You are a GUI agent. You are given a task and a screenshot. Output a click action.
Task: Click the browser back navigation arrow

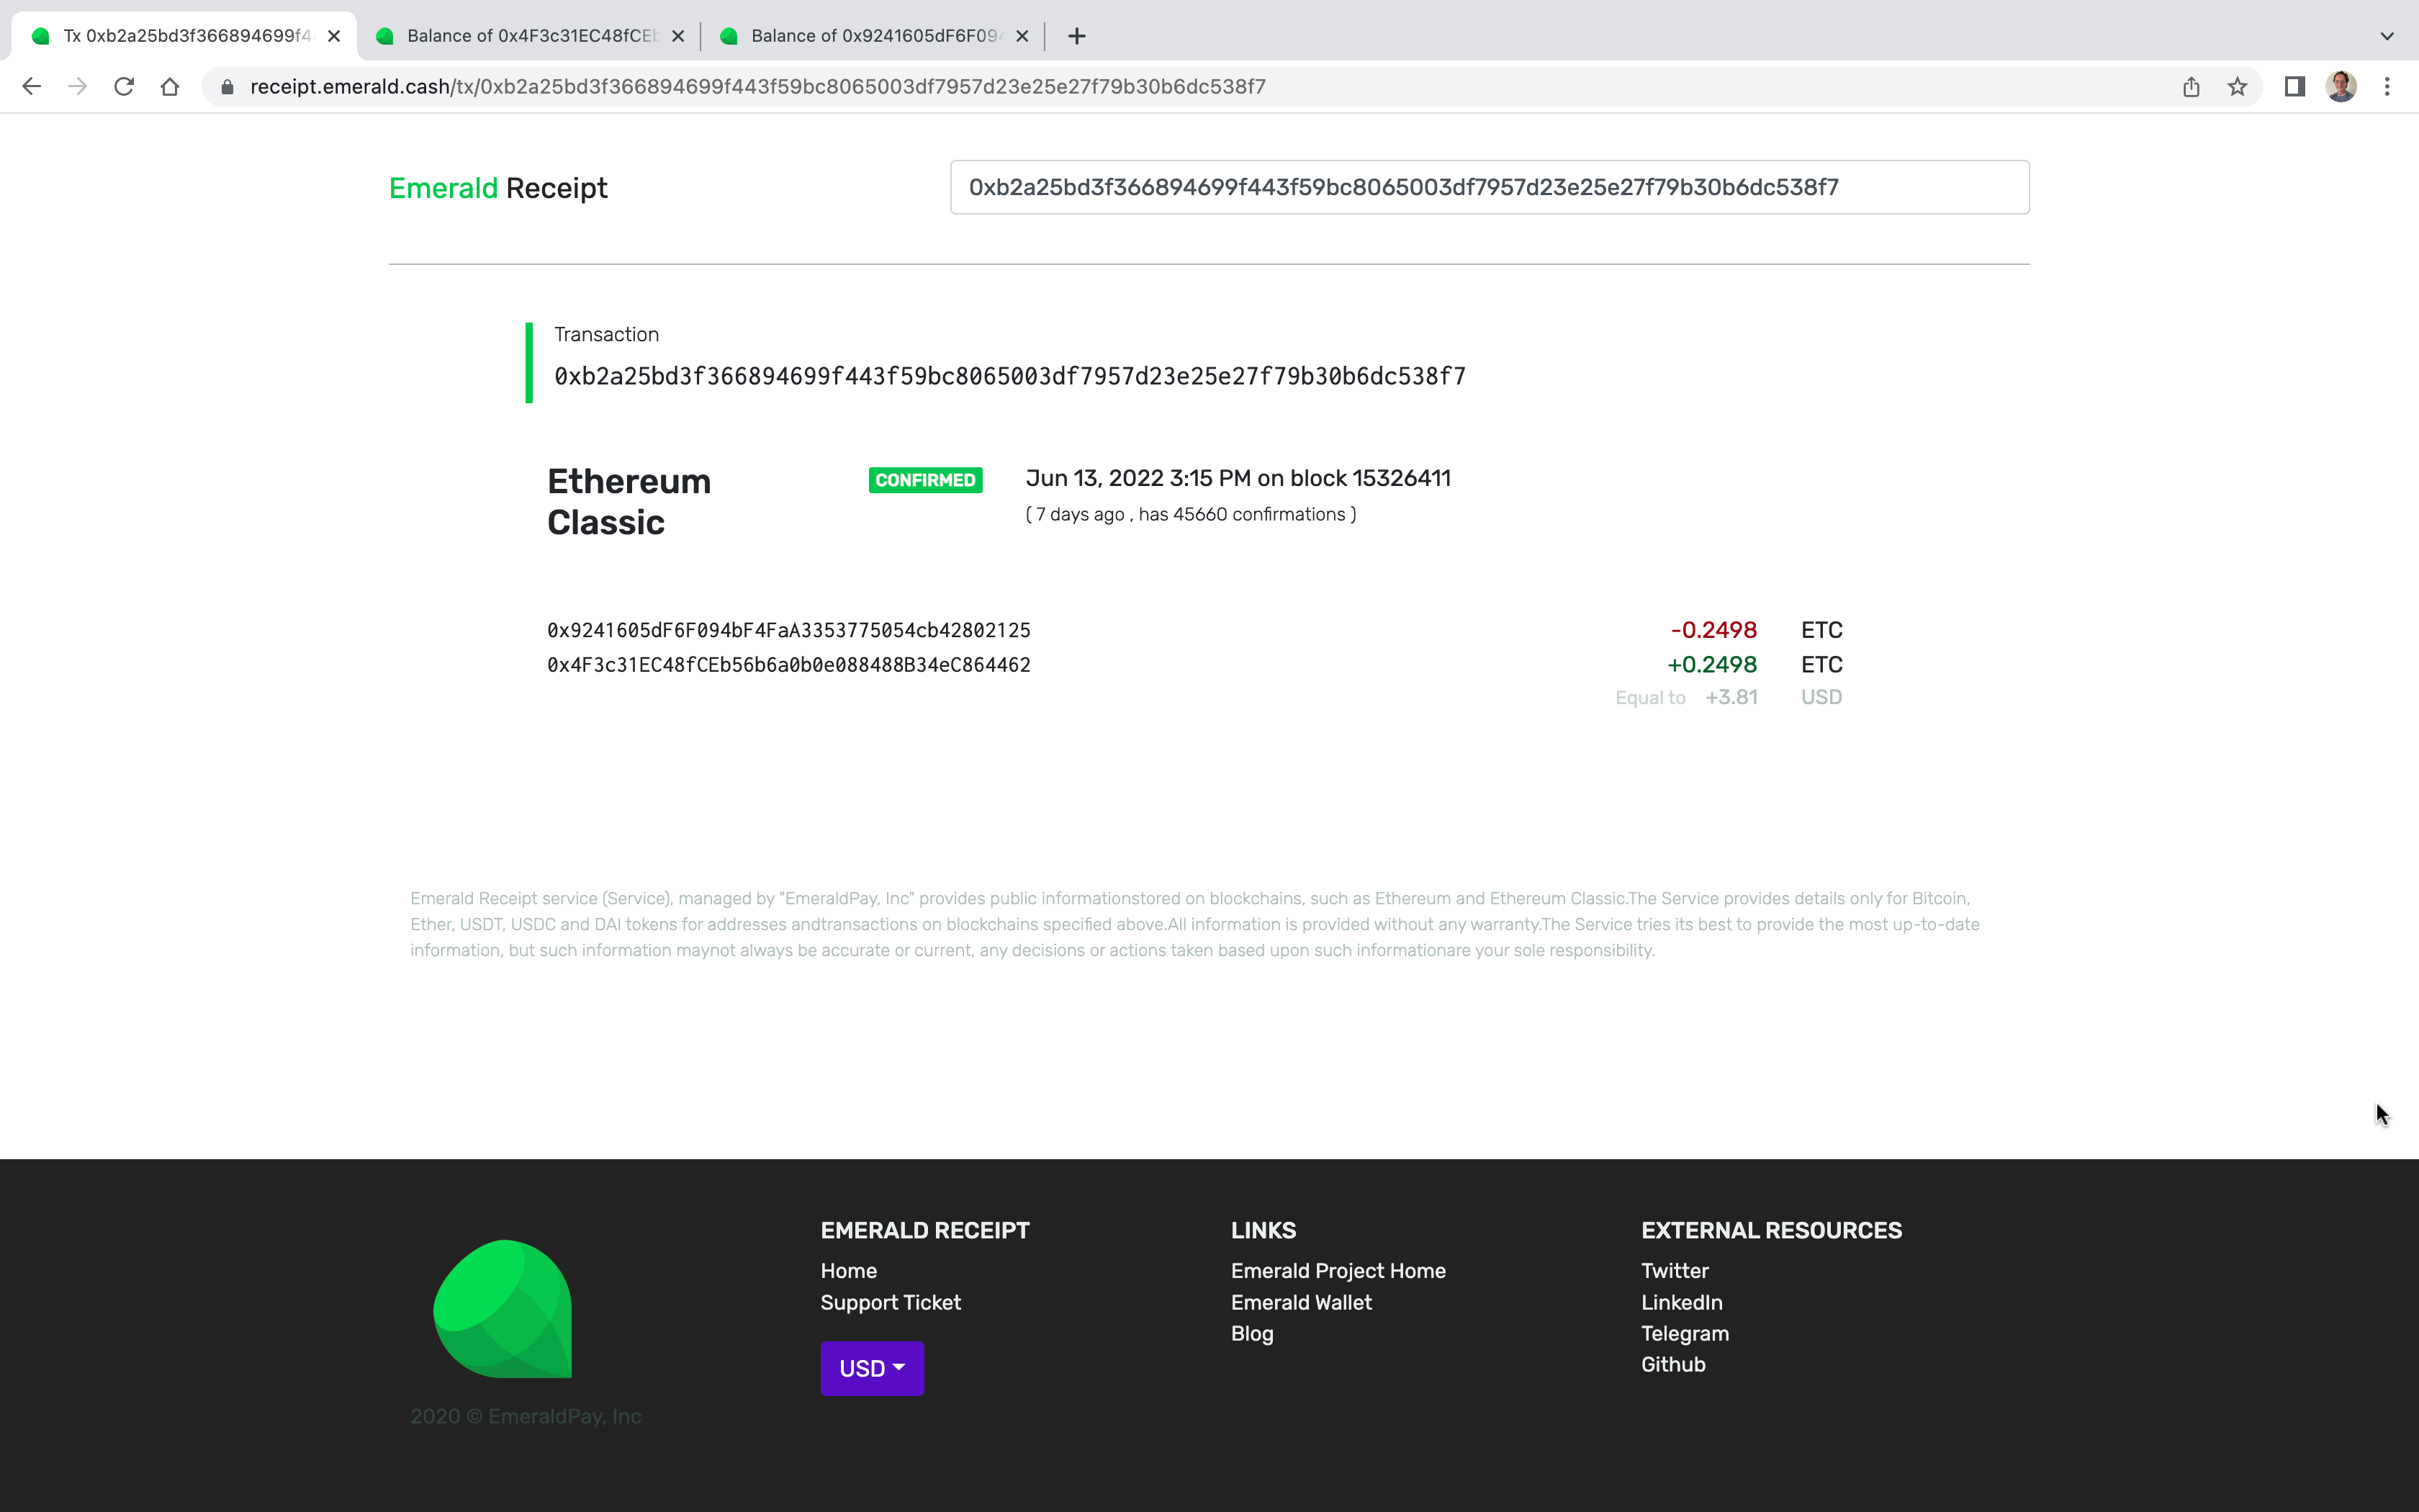click(33, 87)
